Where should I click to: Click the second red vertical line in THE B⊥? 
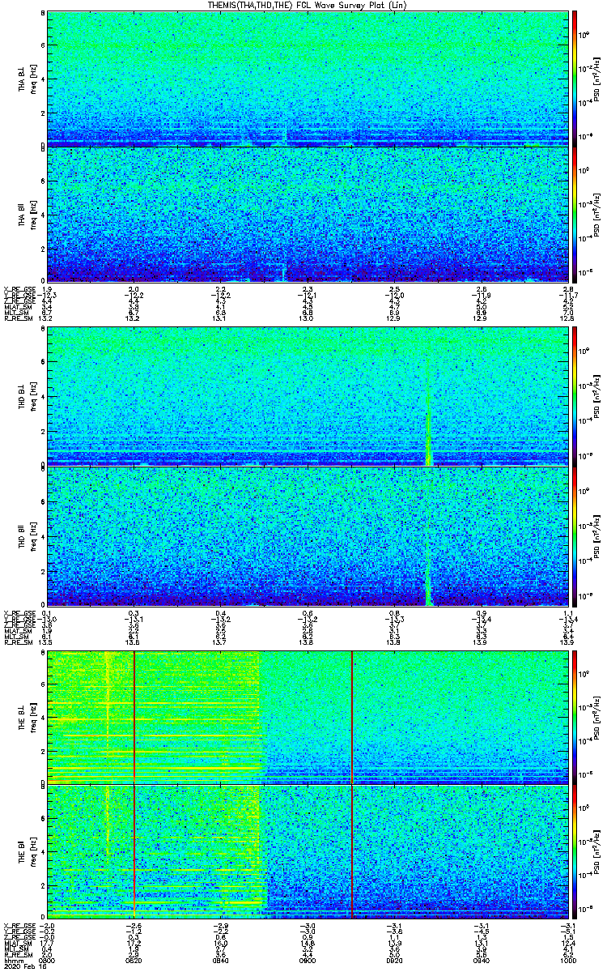coord(352,716)
